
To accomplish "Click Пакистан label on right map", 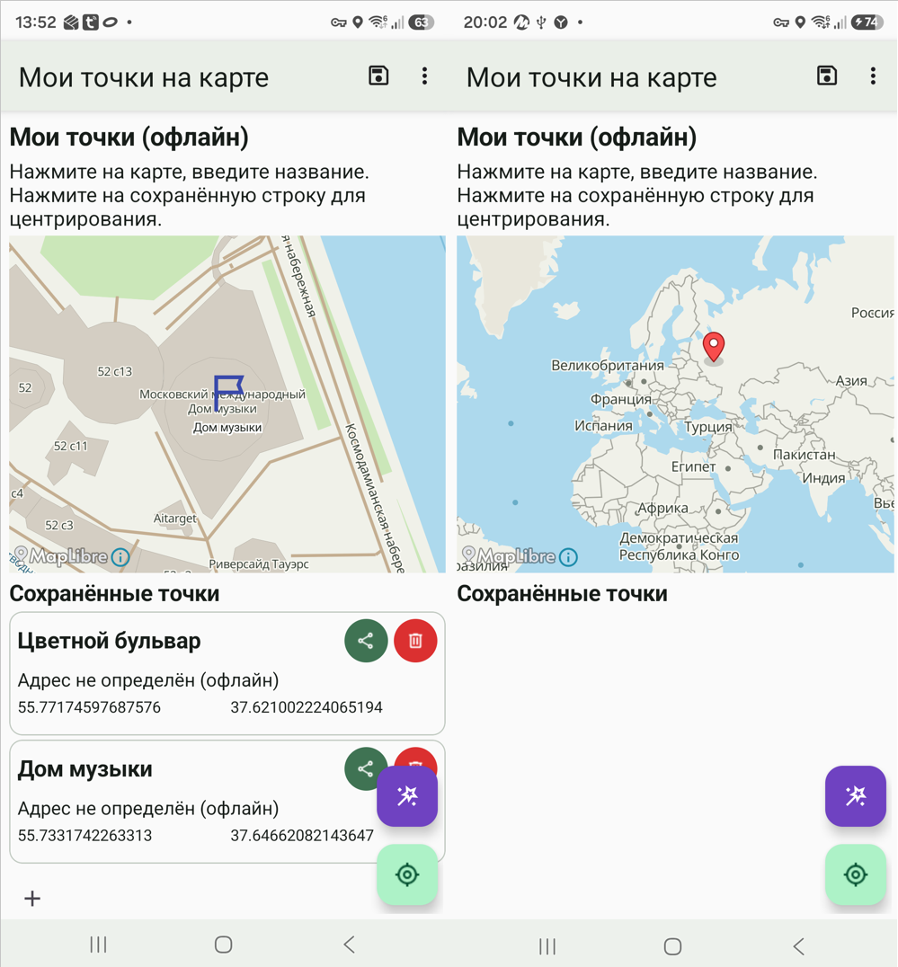I will click(x=804, y=455).
